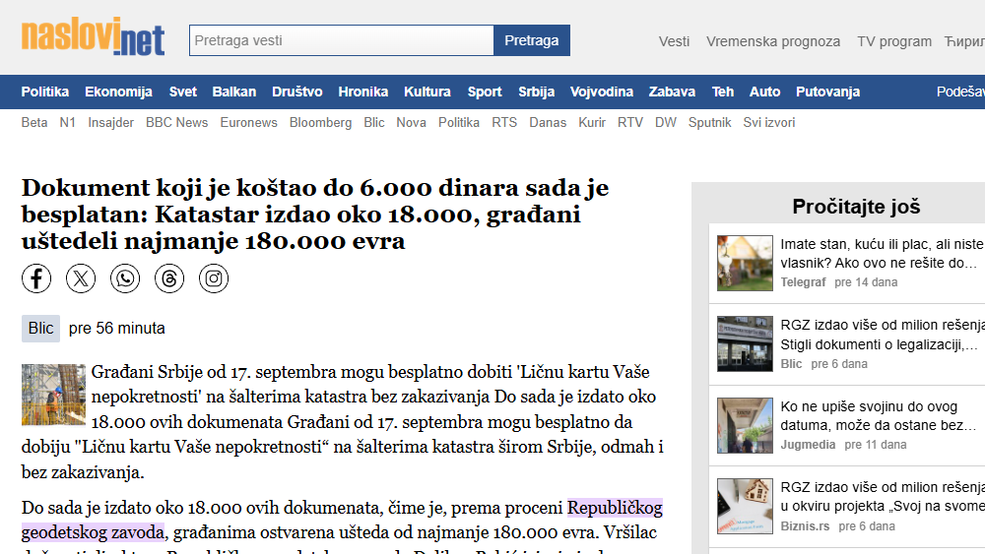Open the Vesti link in header
Image resolution: width=985 pixels, height=554 pixels.
click(x=674, y=41)
